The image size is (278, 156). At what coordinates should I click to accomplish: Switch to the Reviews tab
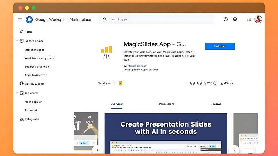coord(216,104)
